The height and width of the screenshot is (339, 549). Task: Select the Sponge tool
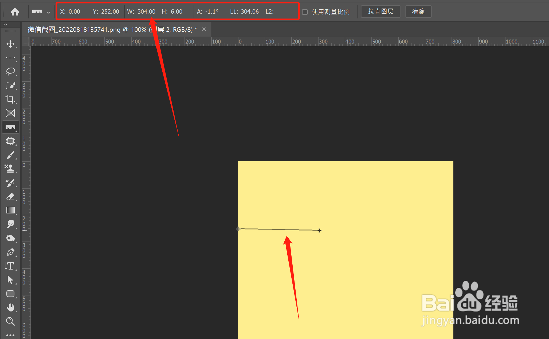(x=10, y=238)
